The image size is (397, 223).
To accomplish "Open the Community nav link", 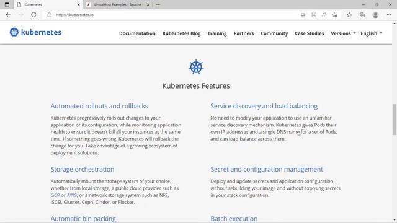I will point(274,33).
